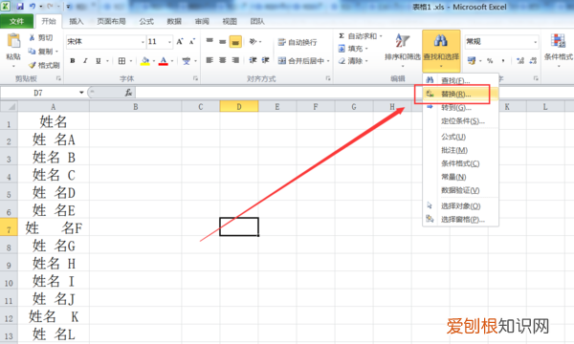Expand the number format dropdown 常规

pos(535,42)
